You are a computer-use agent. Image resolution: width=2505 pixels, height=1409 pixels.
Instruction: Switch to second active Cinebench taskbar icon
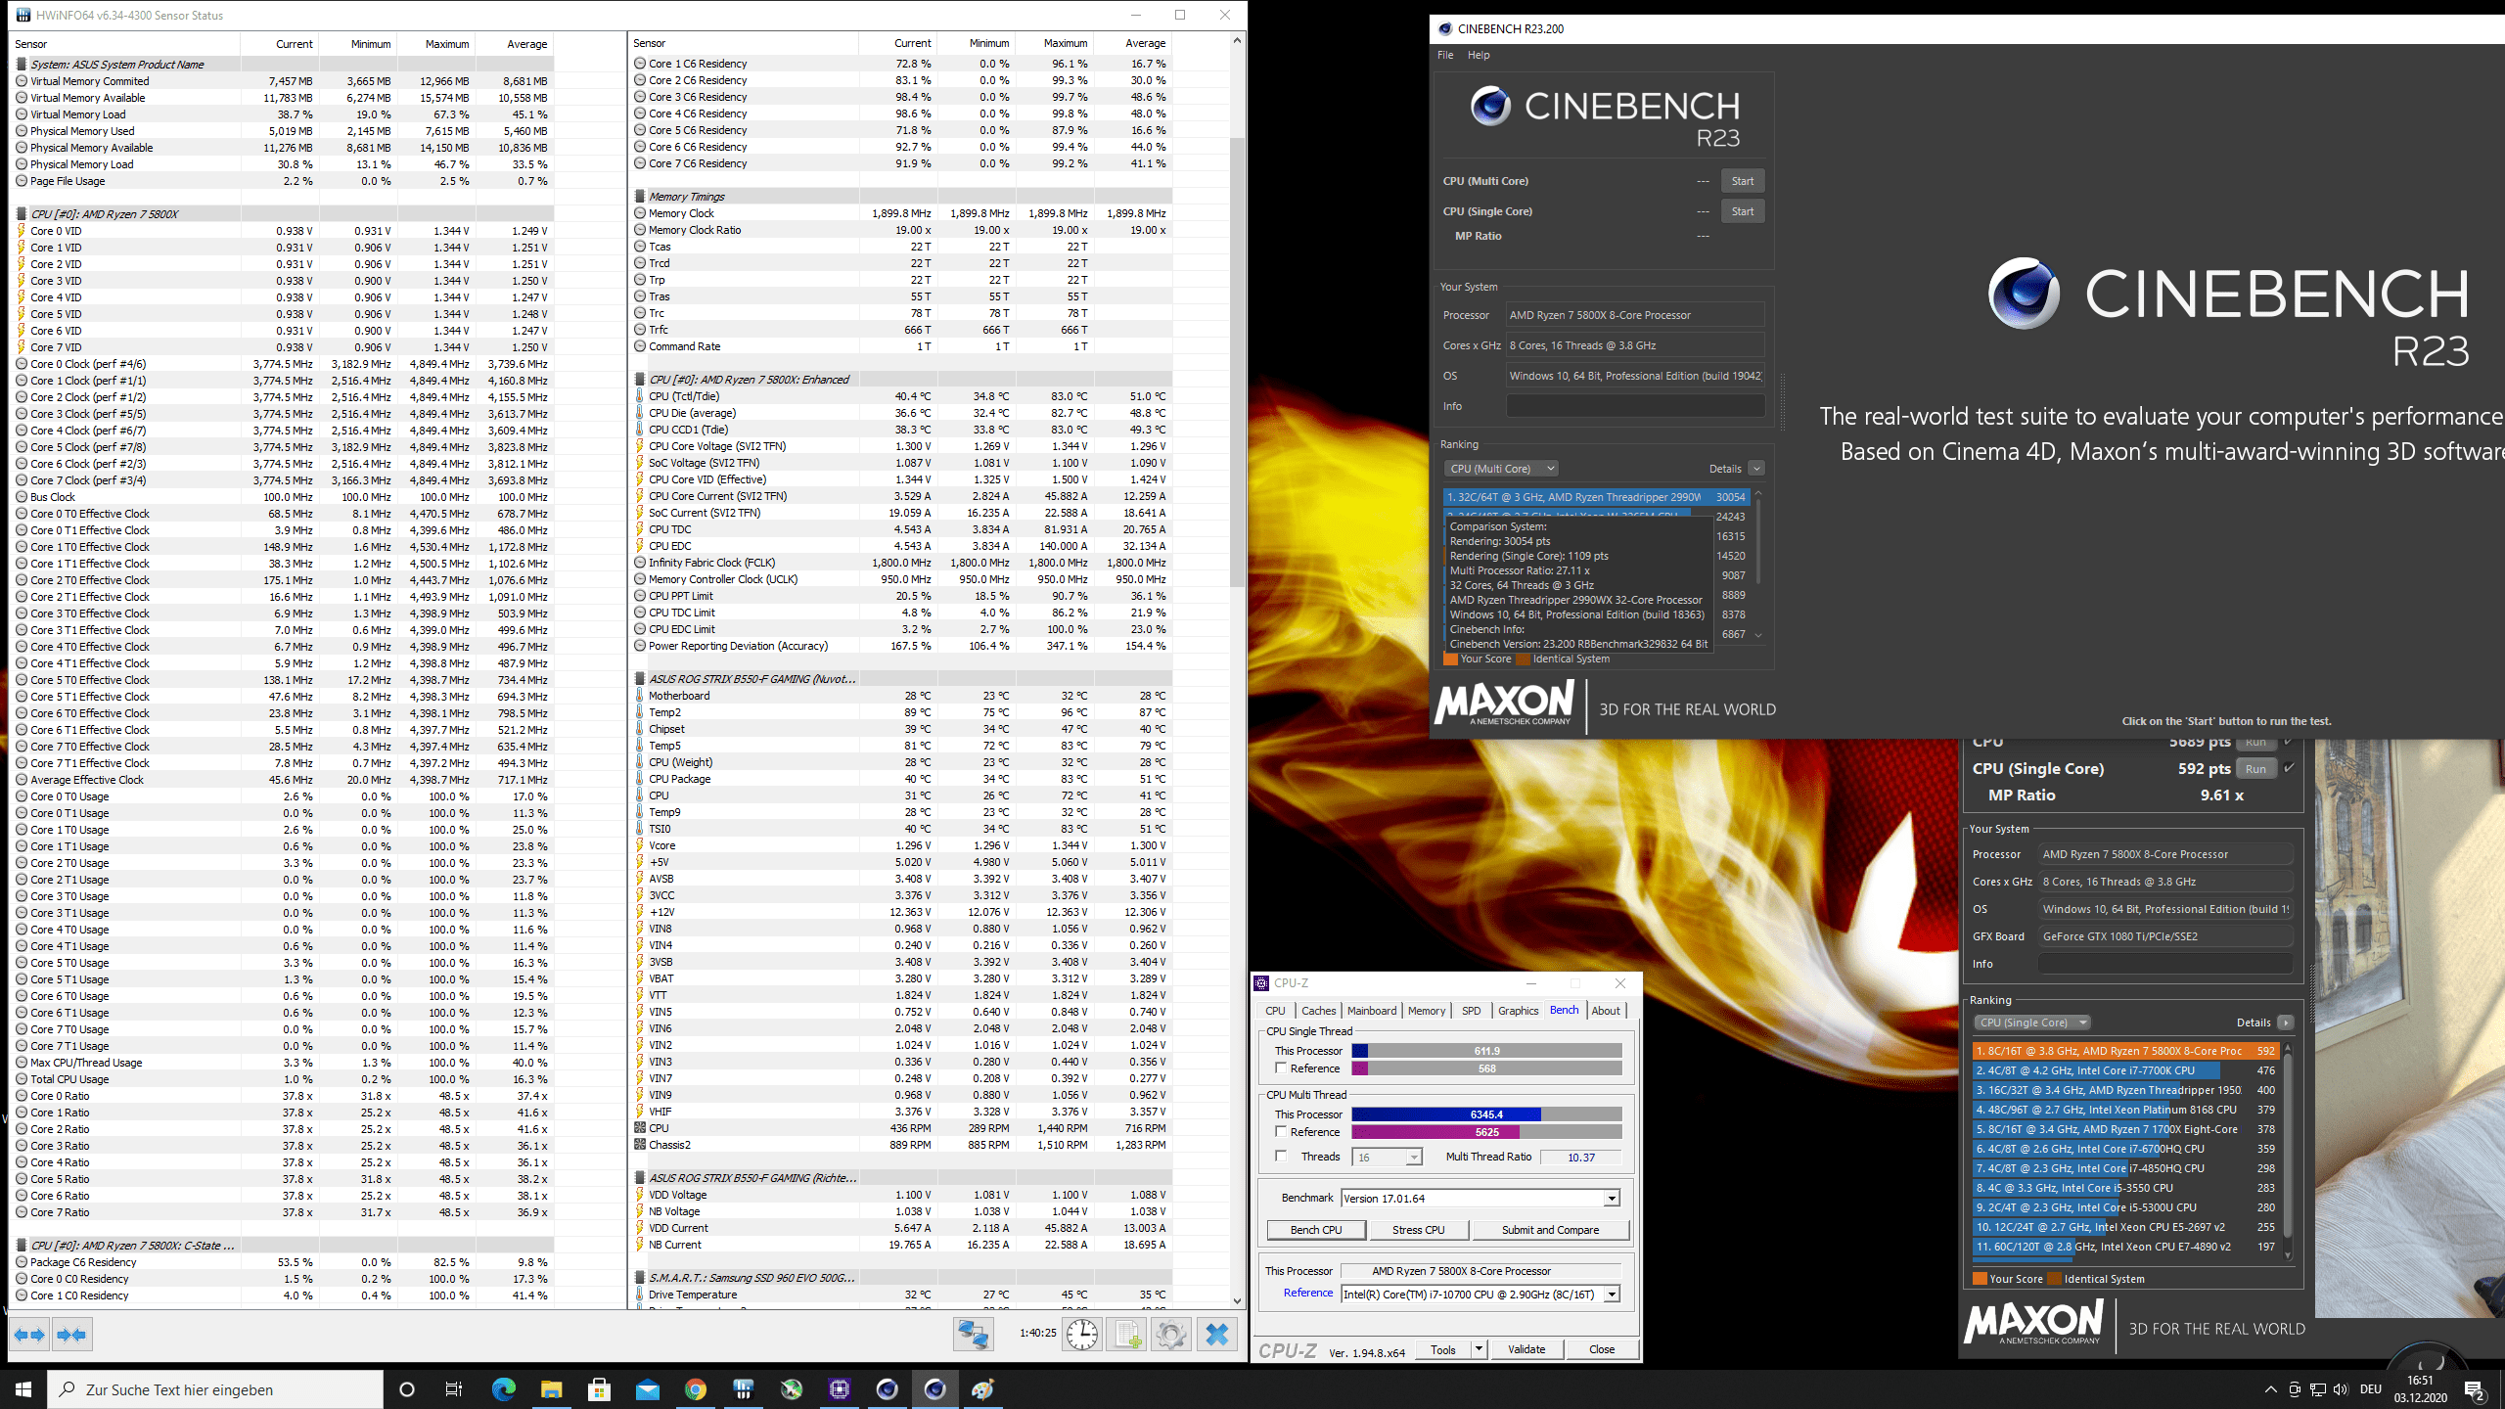934,1389
